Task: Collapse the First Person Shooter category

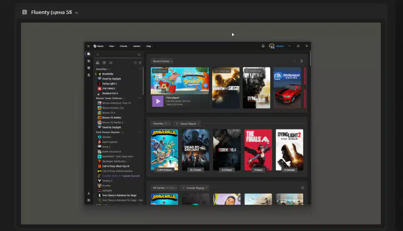Action: tap(140, 132)
